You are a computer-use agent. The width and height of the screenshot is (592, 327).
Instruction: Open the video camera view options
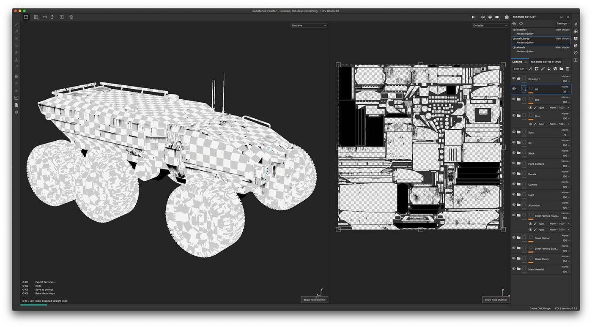498,17
